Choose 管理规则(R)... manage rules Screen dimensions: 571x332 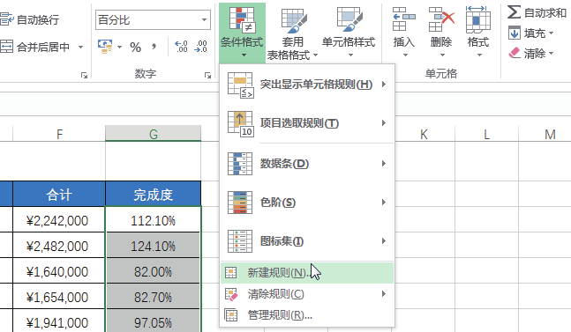[307, 315]
